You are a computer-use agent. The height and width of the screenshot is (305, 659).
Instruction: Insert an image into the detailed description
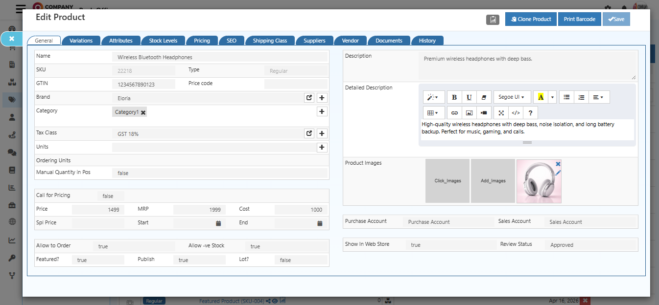(470, 112)
